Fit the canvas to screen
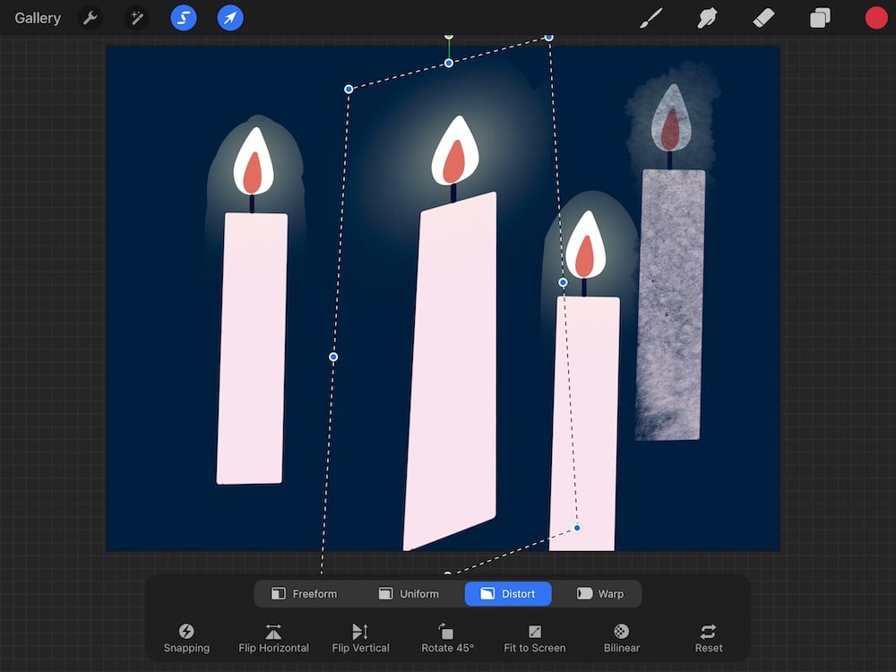 (x=534, y=638)
